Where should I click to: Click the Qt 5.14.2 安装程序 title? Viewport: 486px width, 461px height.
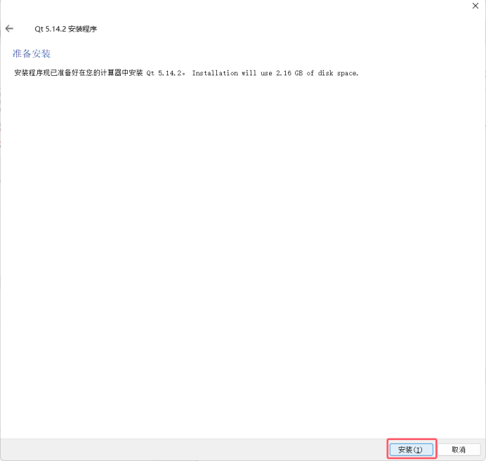66,29
